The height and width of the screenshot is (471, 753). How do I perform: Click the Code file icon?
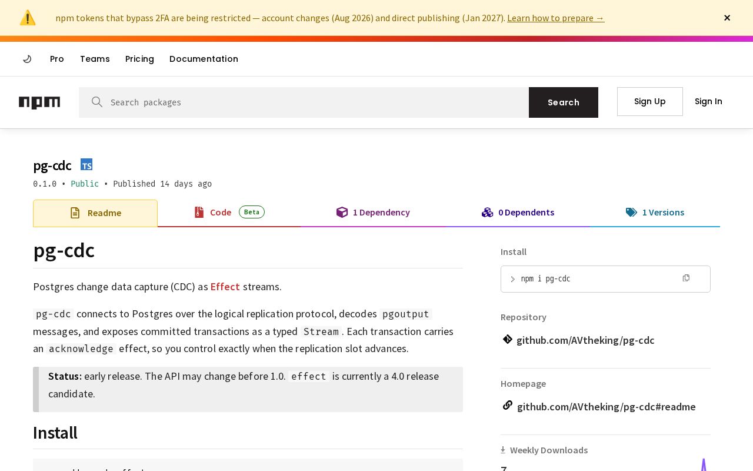click(x=199, y=213)
